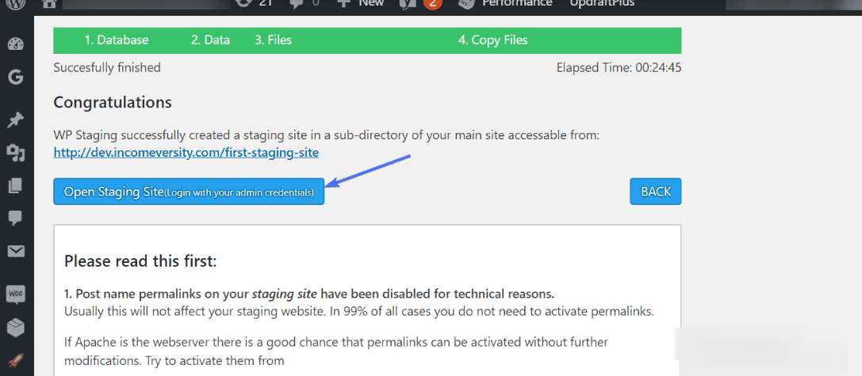Click the WordPress logo in admin bar

[x=16, y=4]
